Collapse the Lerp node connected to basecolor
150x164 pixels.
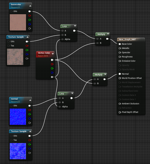point(75,26)
